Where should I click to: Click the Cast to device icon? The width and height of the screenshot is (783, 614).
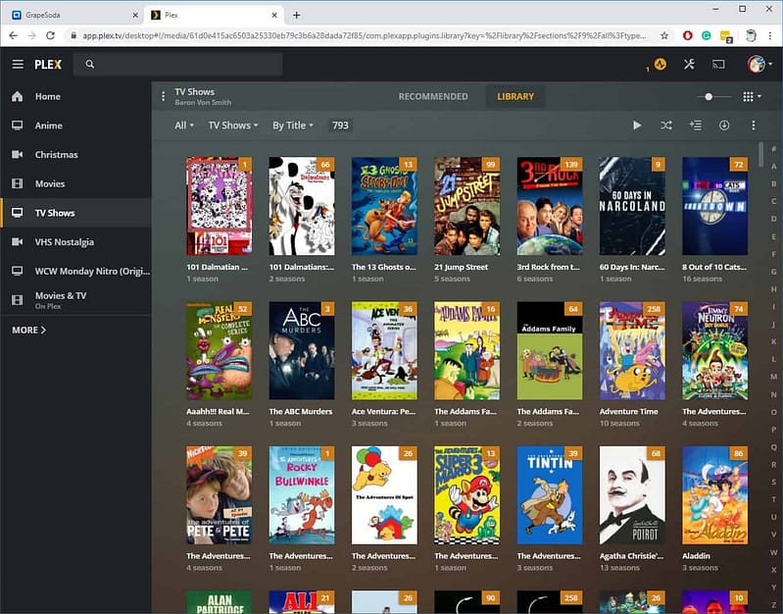tap(718, 64)
